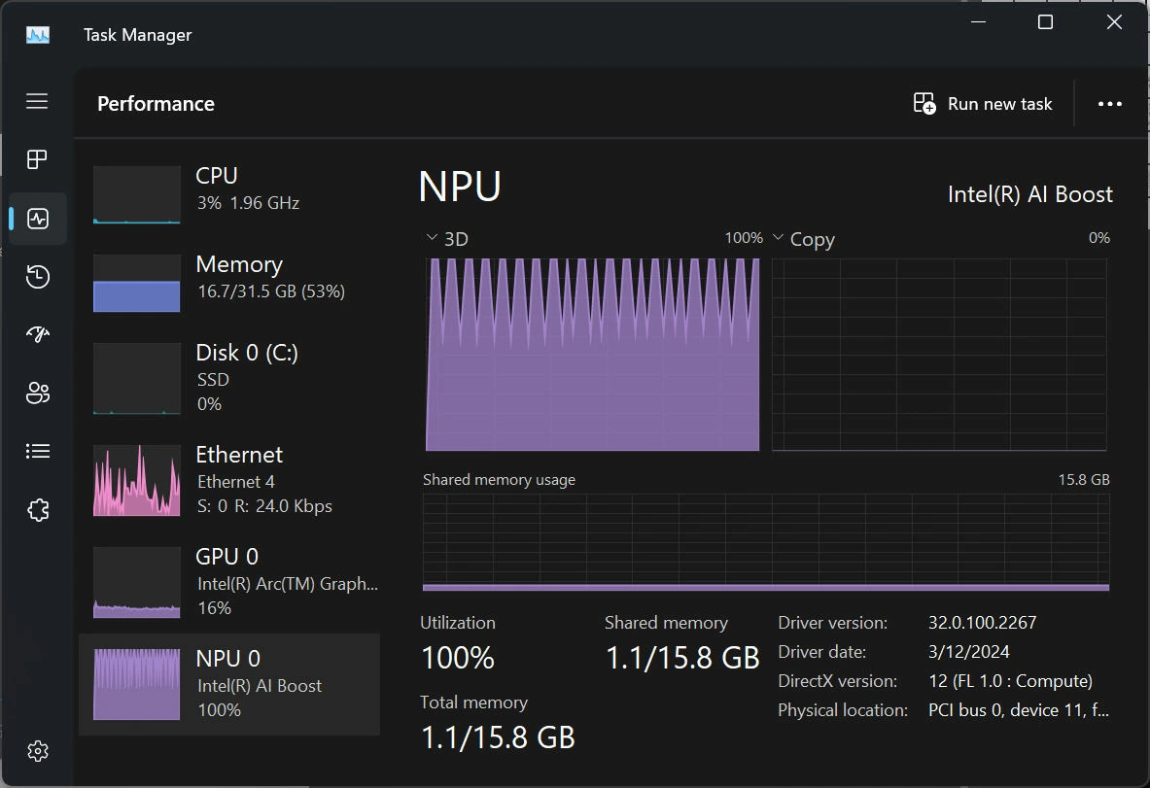Open the Users page
This screenshot has width=1150, height=788.
(x=37, y=393)
